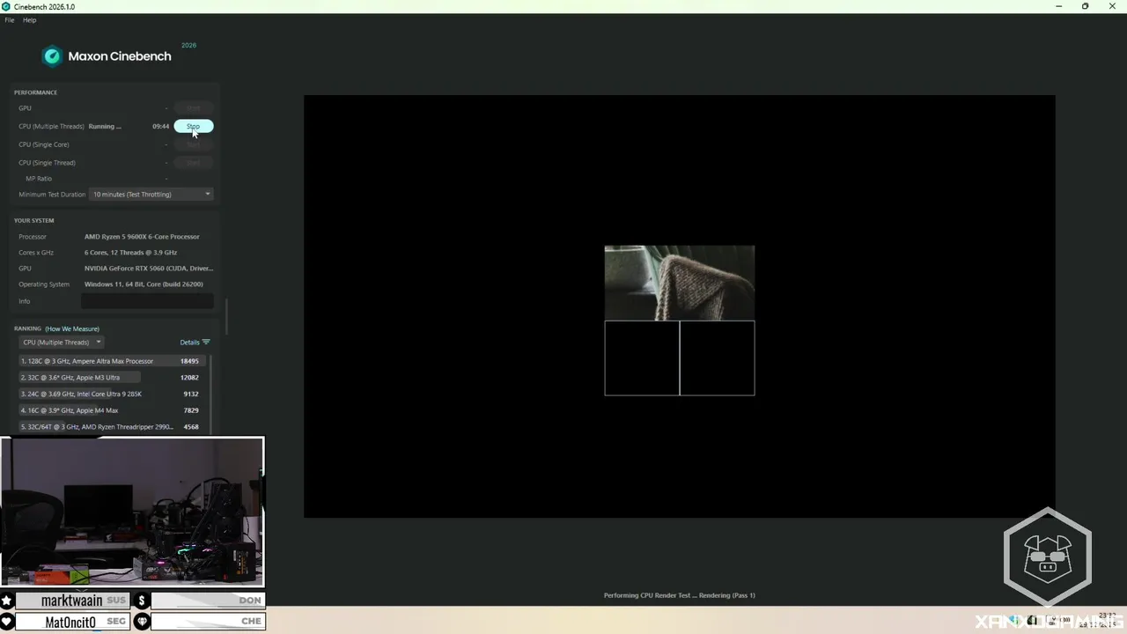Viewport: 1127px width, 634px height.
Task: Click the 6 Cores, 12 Threads text
Action: (130, 253)
